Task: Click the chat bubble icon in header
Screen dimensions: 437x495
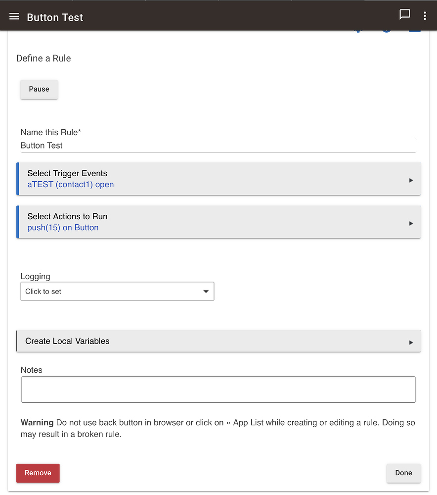Action: (x=404, y=15)
